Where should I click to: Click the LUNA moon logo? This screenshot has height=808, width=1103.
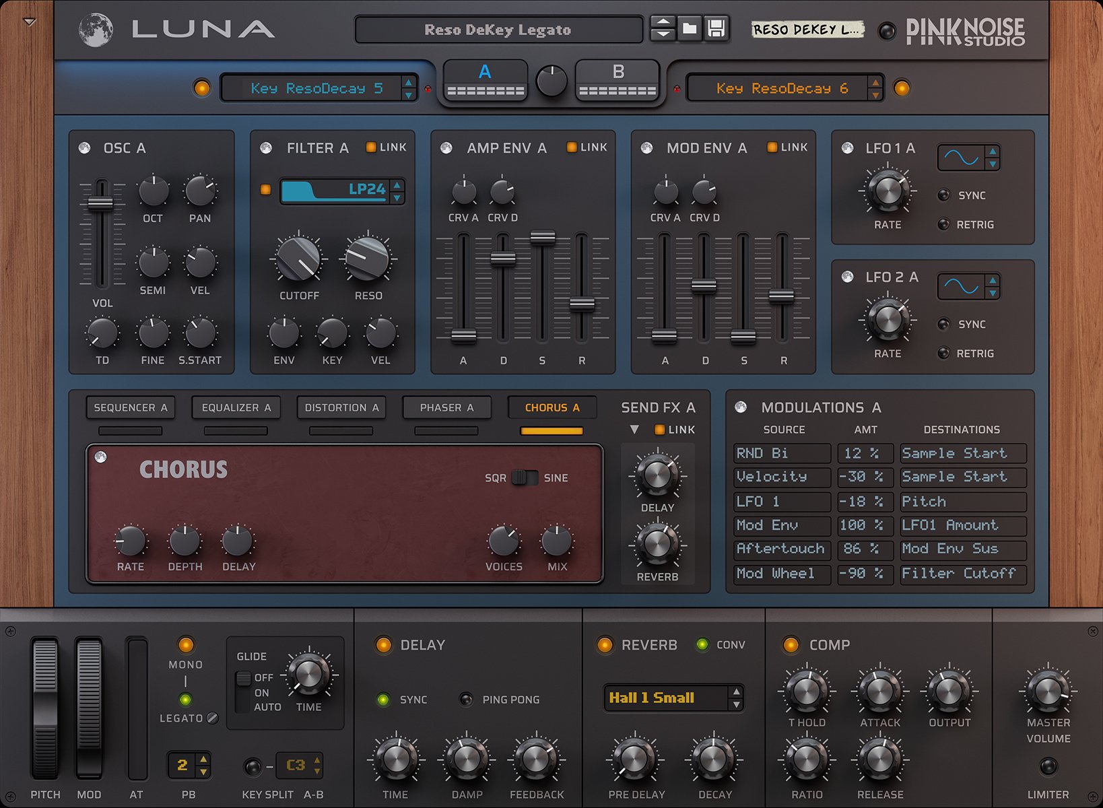96,30
